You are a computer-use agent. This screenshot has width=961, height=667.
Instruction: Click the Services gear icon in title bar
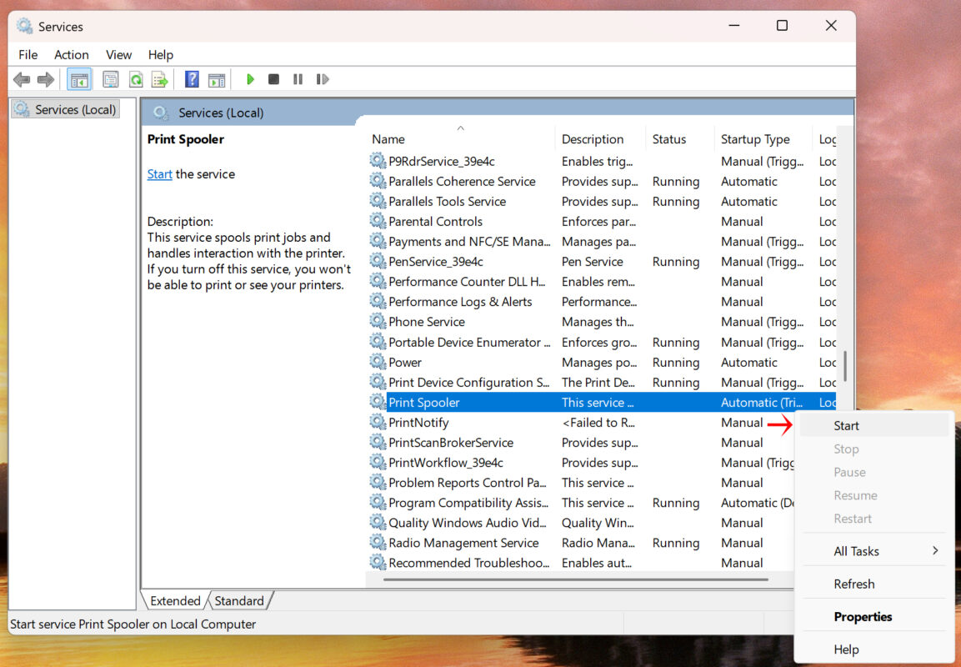[x=24, y=26]
